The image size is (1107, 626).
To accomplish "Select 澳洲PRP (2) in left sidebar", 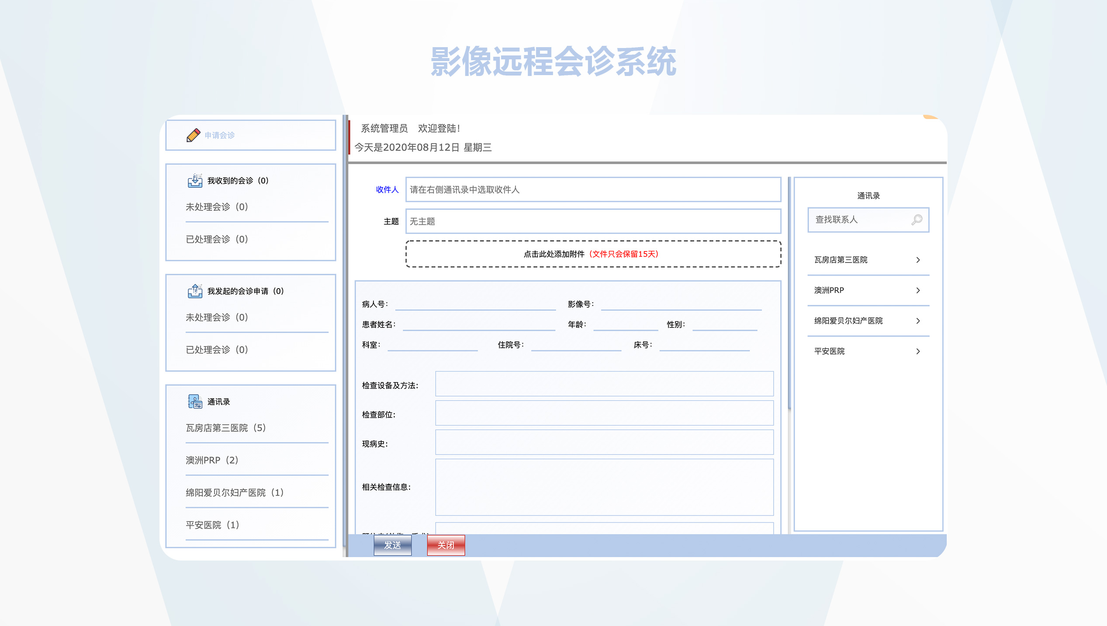I will pos(212,460).
